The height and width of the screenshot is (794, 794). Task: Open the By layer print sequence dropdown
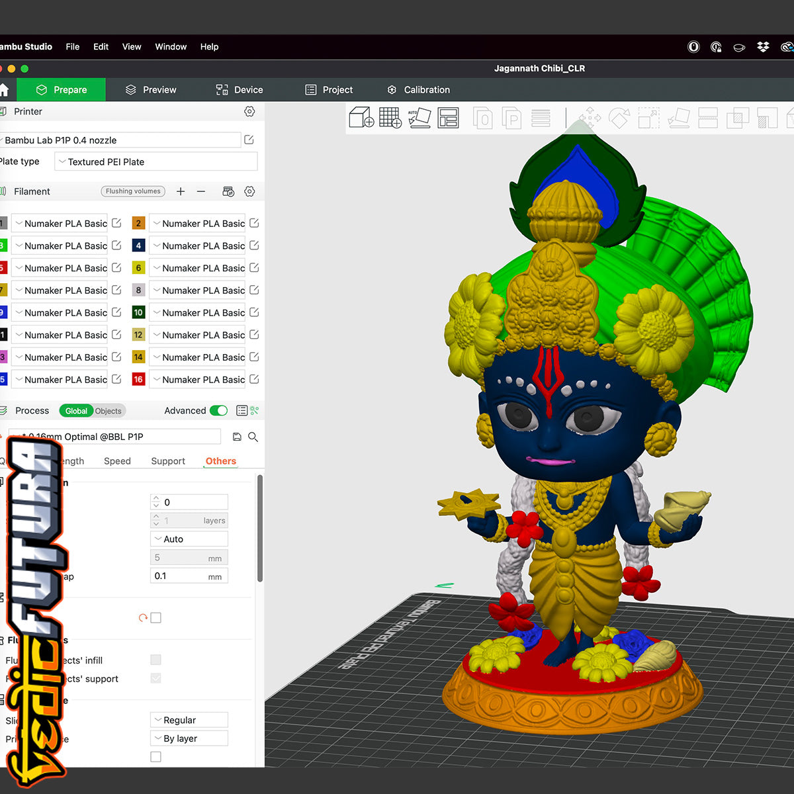click(189, 738)
